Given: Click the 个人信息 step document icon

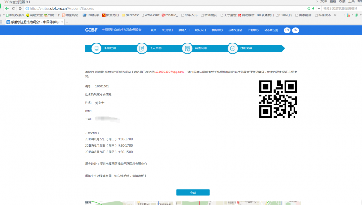Looking at the screenshot, I should 142,48.
